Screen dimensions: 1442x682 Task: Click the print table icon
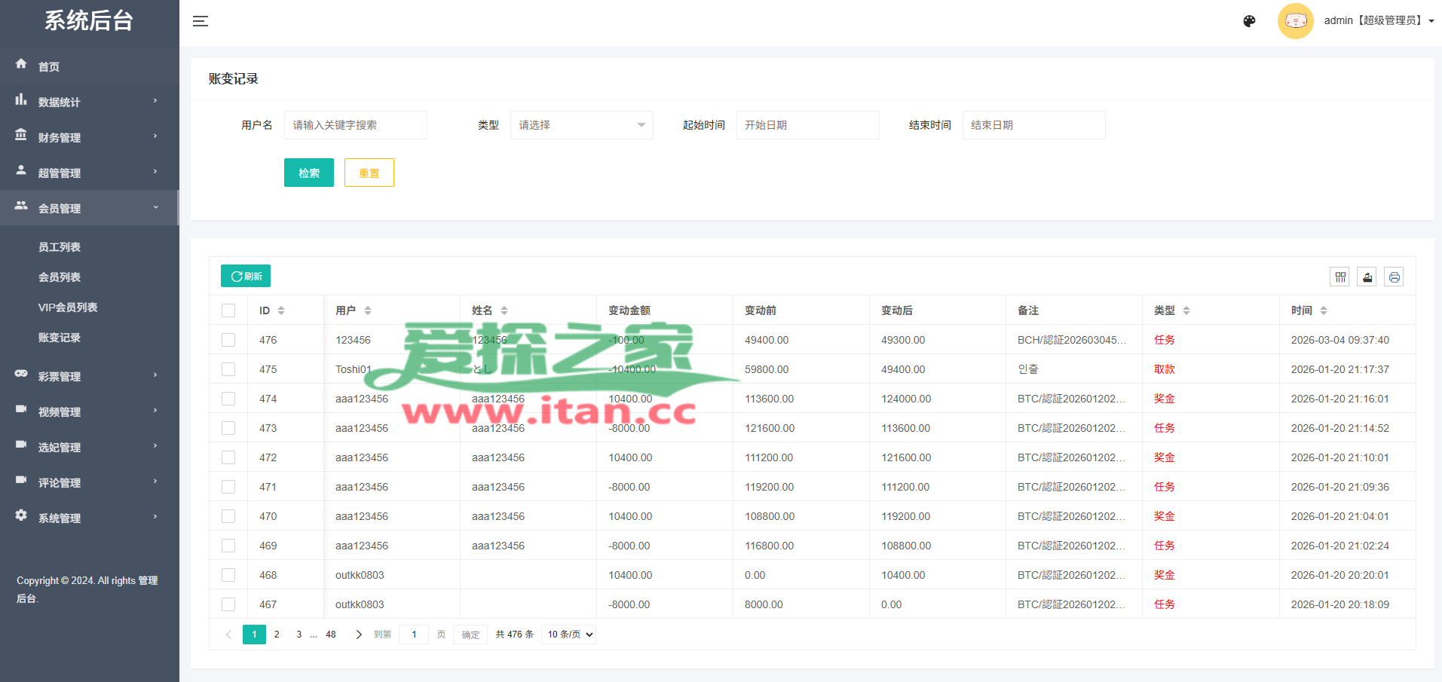coord(1395,277)
